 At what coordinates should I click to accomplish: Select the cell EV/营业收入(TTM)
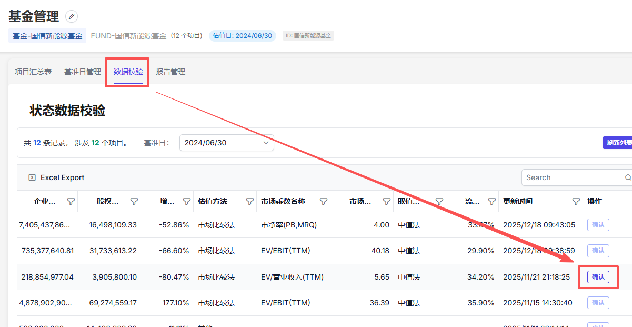click(x=292, y=277)
